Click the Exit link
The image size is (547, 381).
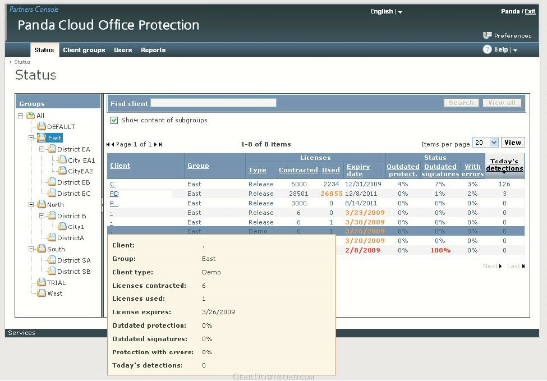(530, 11)
